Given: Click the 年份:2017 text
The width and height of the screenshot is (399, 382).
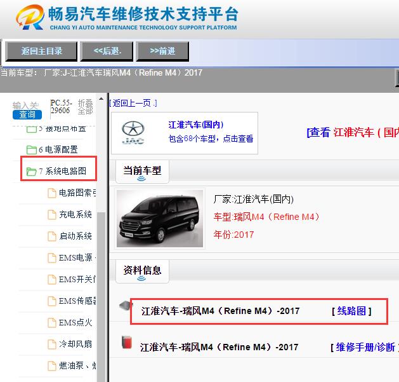Looking at the screenshot, I should [233, 235].
